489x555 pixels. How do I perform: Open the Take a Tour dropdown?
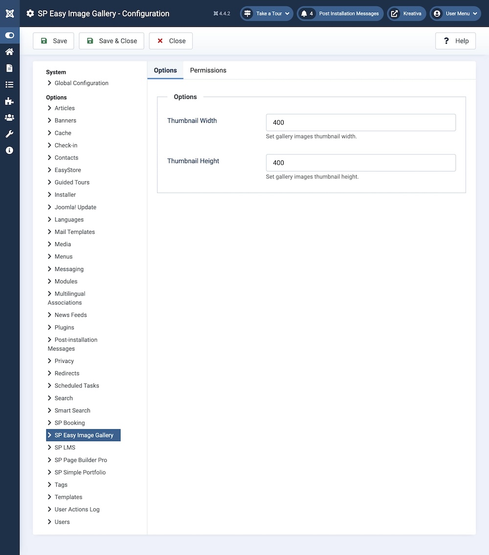click(x=267, y=14)
